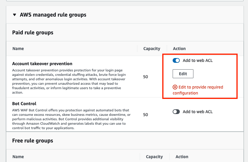Click 'Add to web ACL' label for Account takeover

pos(198,60)
